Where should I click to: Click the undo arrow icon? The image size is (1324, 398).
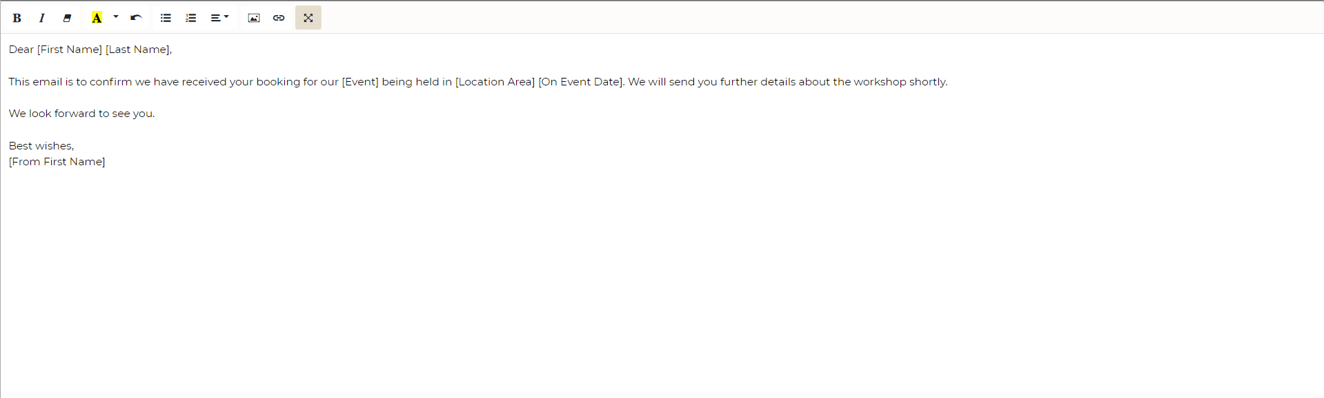(136, 18)
